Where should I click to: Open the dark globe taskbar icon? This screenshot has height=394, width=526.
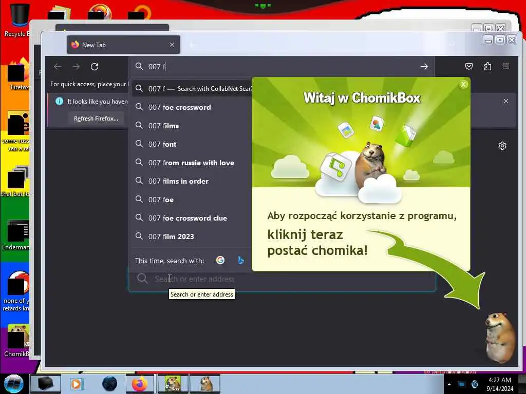[x=110, y=384]
